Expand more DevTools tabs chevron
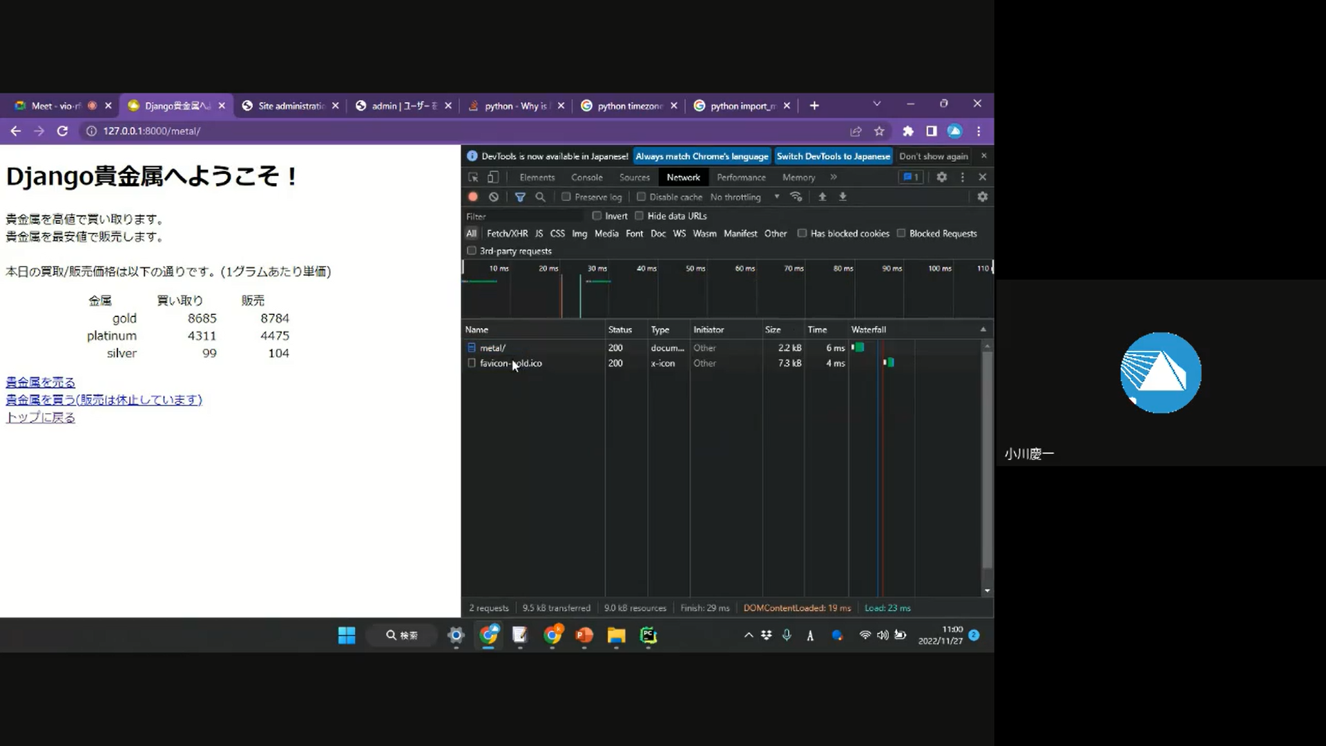The width and height of the screenshot is (1326, 746). coord(834,178)
